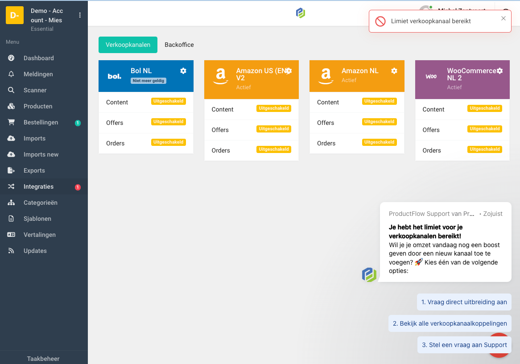Go to Producten in the sidebar
Screen dimensions: 520x364
pos(38,106)
